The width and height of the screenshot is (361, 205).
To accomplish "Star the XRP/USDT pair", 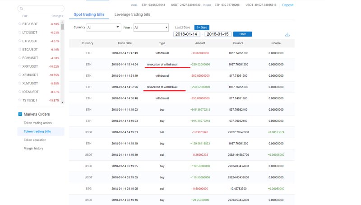I will (x=19, y=66).
